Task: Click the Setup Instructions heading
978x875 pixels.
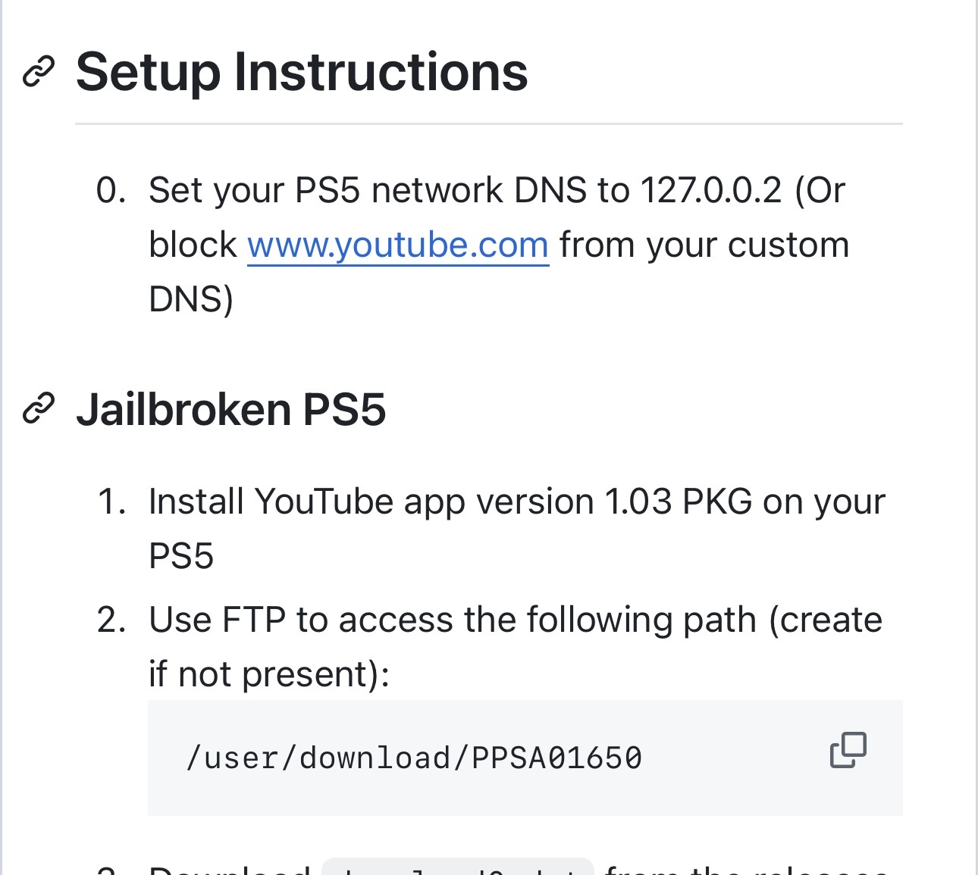Action: pos(302,73)
